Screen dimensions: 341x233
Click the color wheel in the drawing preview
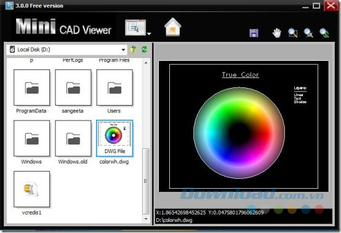(239, 133)
